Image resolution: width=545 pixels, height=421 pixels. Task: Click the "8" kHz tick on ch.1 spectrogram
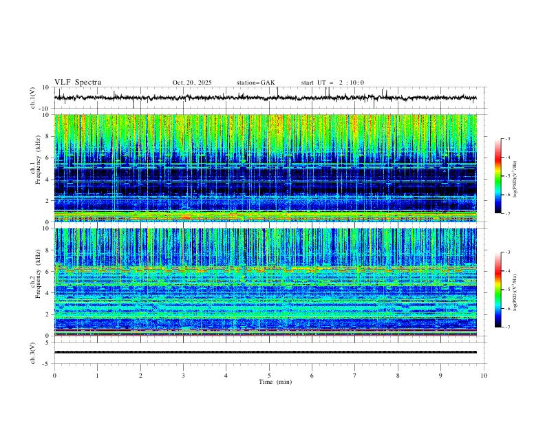click(48, 136)
